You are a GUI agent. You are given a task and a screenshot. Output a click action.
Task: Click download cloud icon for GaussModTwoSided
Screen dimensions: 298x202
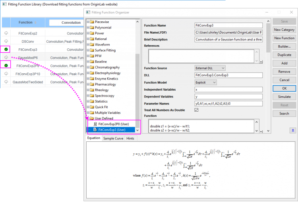6,82
